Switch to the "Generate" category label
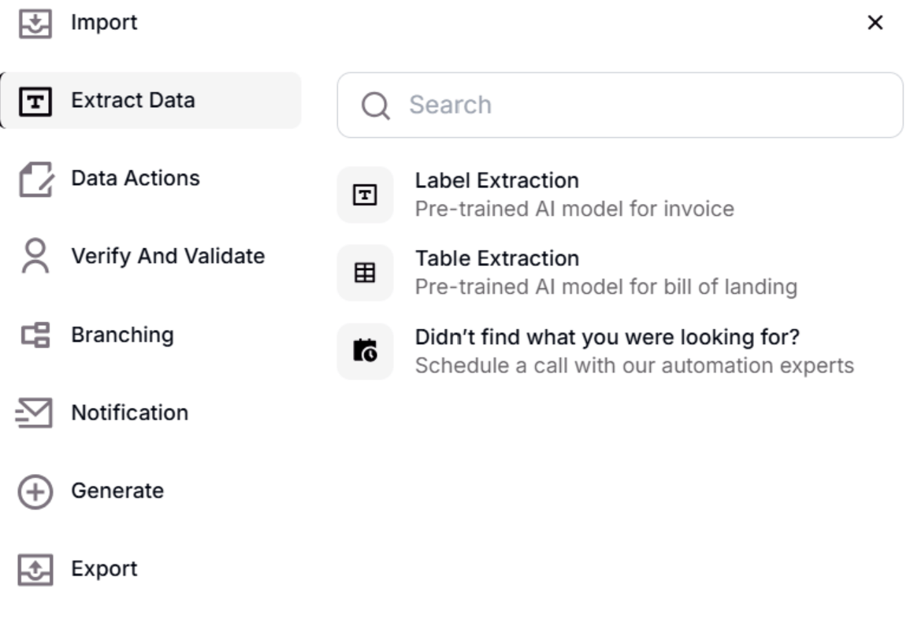The width and height of the screenshot is (914, 622). [117, 491]
